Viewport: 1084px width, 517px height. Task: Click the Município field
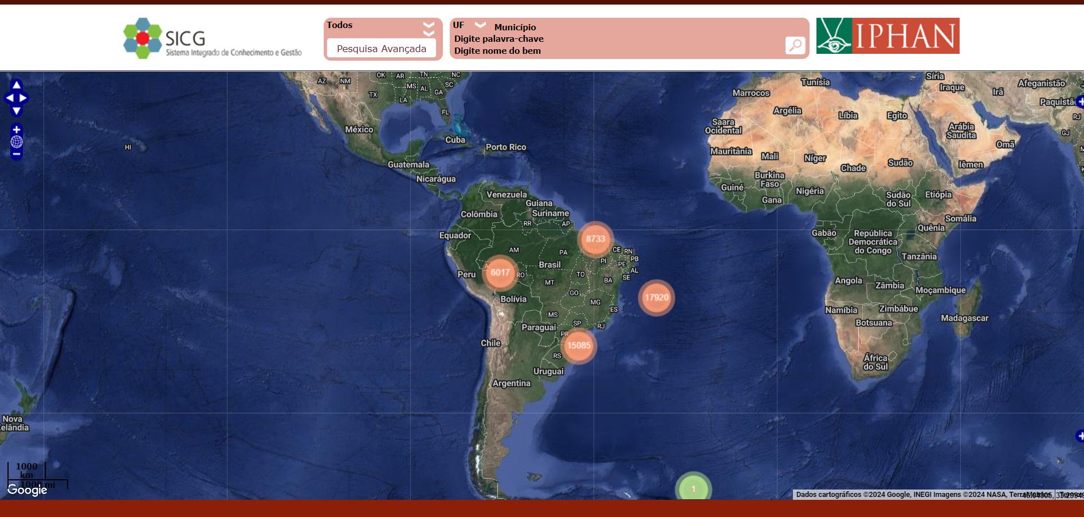(x=515, y=27)
